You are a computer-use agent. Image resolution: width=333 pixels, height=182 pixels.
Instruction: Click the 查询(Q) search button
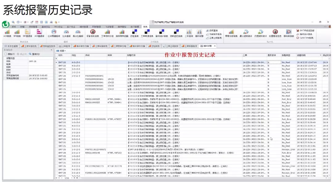pos(34,54)
